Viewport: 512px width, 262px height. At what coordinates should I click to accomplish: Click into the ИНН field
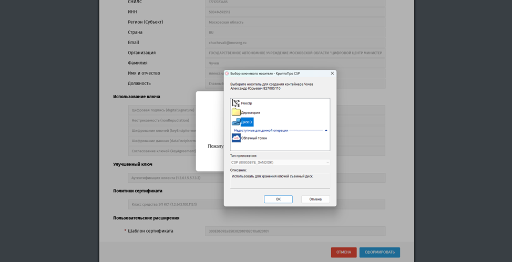(295, 12)
